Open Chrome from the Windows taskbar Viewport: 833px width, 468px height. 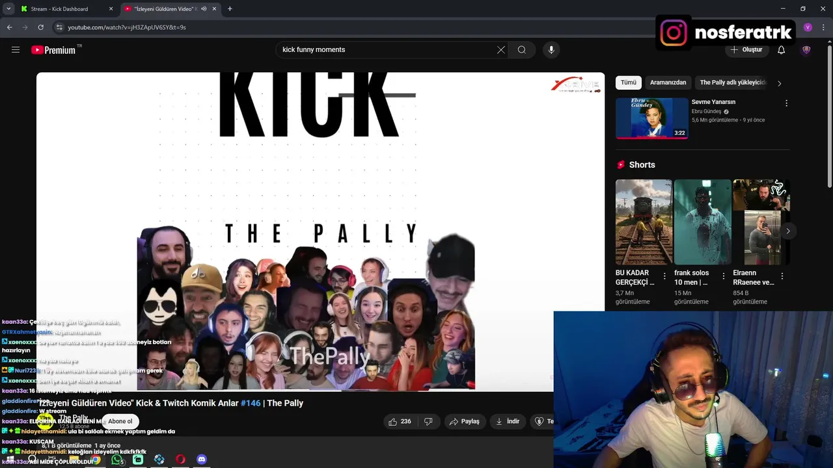[x=96, y=460]
